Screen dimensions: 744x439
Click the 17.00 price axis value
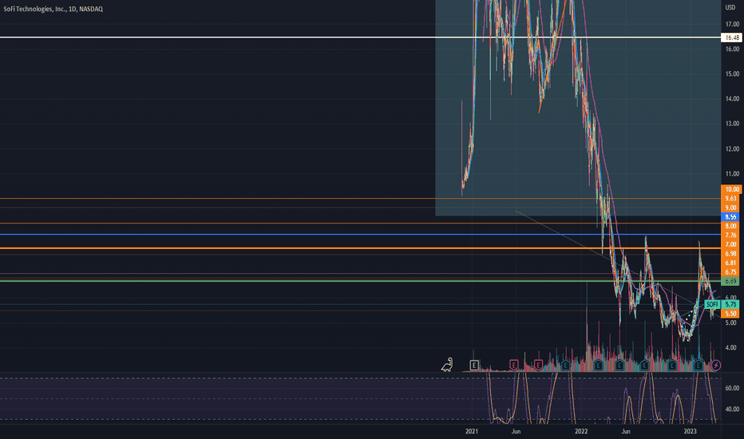(732, 24)
